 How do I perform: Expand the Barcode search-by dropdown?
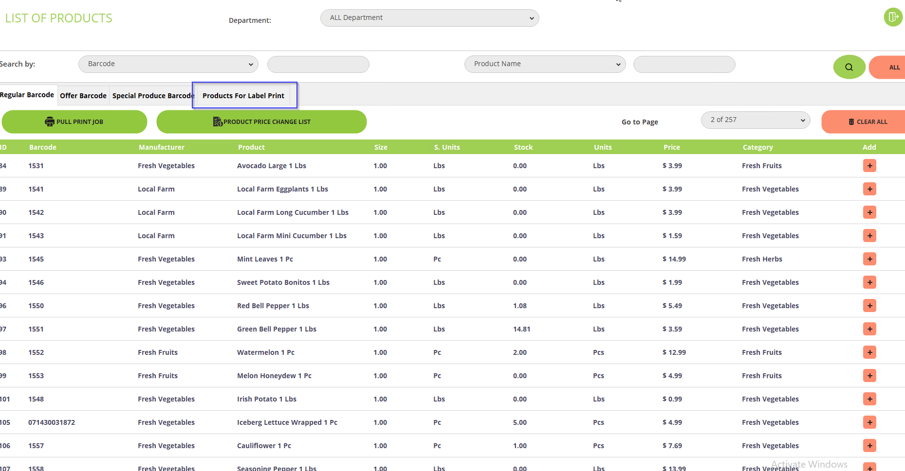[x=168, y=64]
